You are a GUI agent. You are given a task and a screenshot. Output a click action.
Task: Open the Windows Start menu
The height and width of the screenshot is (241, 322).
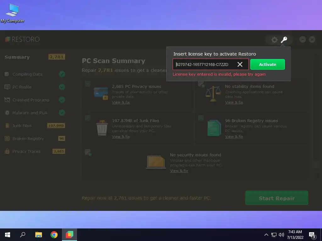(x=8, y=235)
